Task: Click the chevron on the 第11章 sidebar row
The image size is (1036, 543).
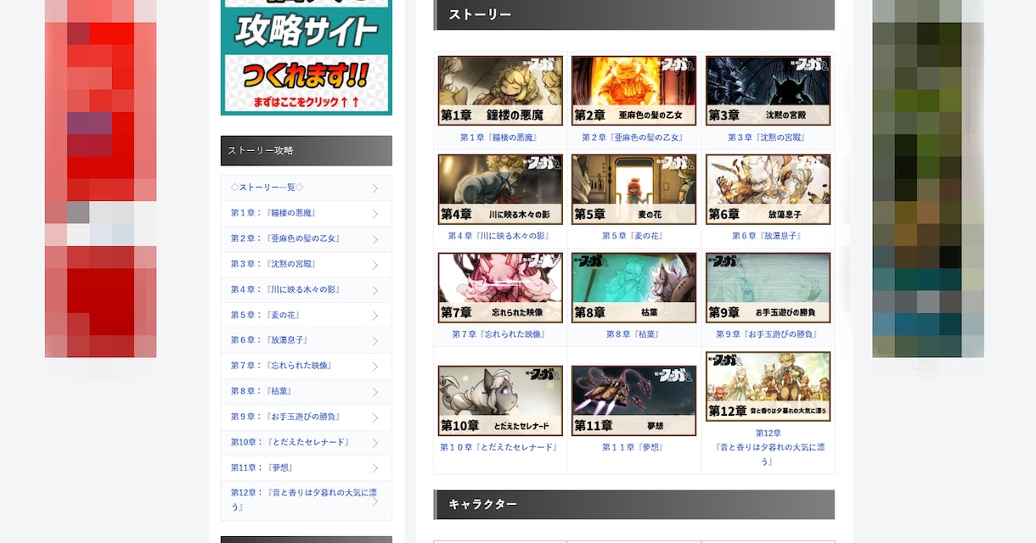Action: [375, 468]
